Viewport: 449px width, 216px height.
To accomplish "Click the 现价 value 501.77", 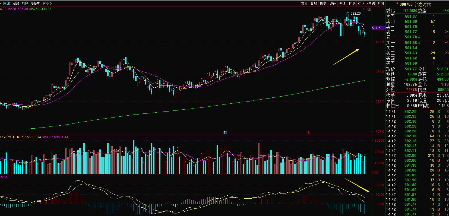I will (411, 69).
